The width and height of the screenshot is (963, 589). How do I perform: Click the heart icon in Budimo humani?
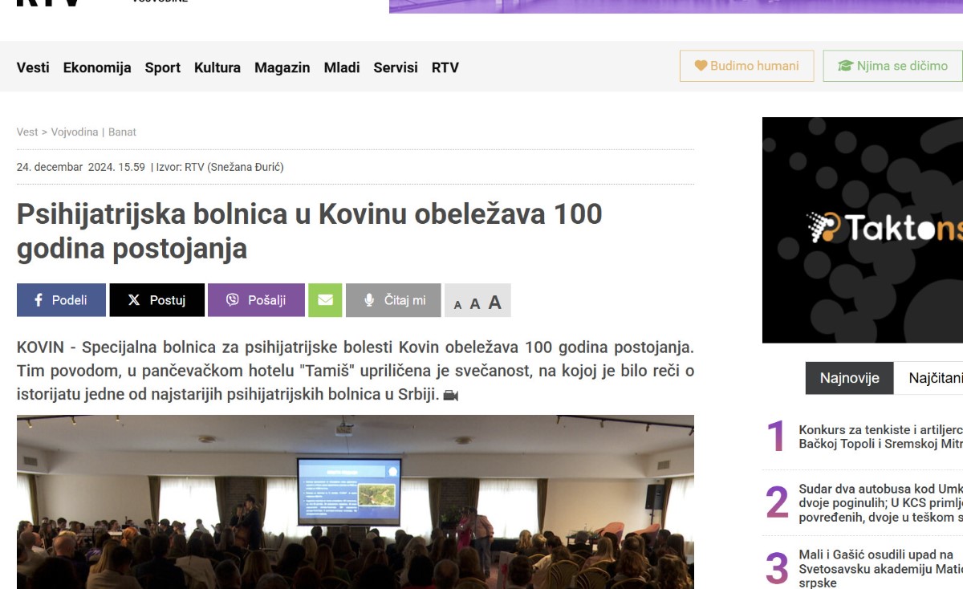click(701, 66)
